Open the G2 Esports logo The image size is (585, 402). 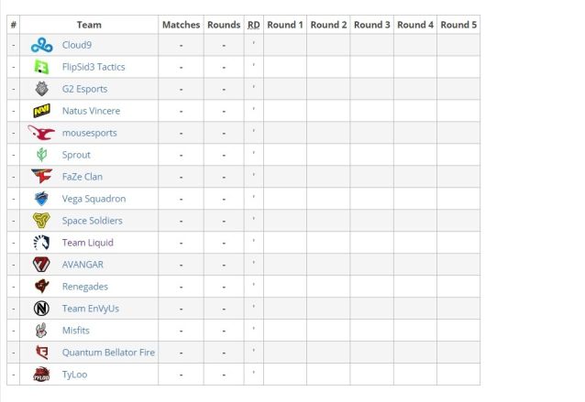click(x=41, y=89)
